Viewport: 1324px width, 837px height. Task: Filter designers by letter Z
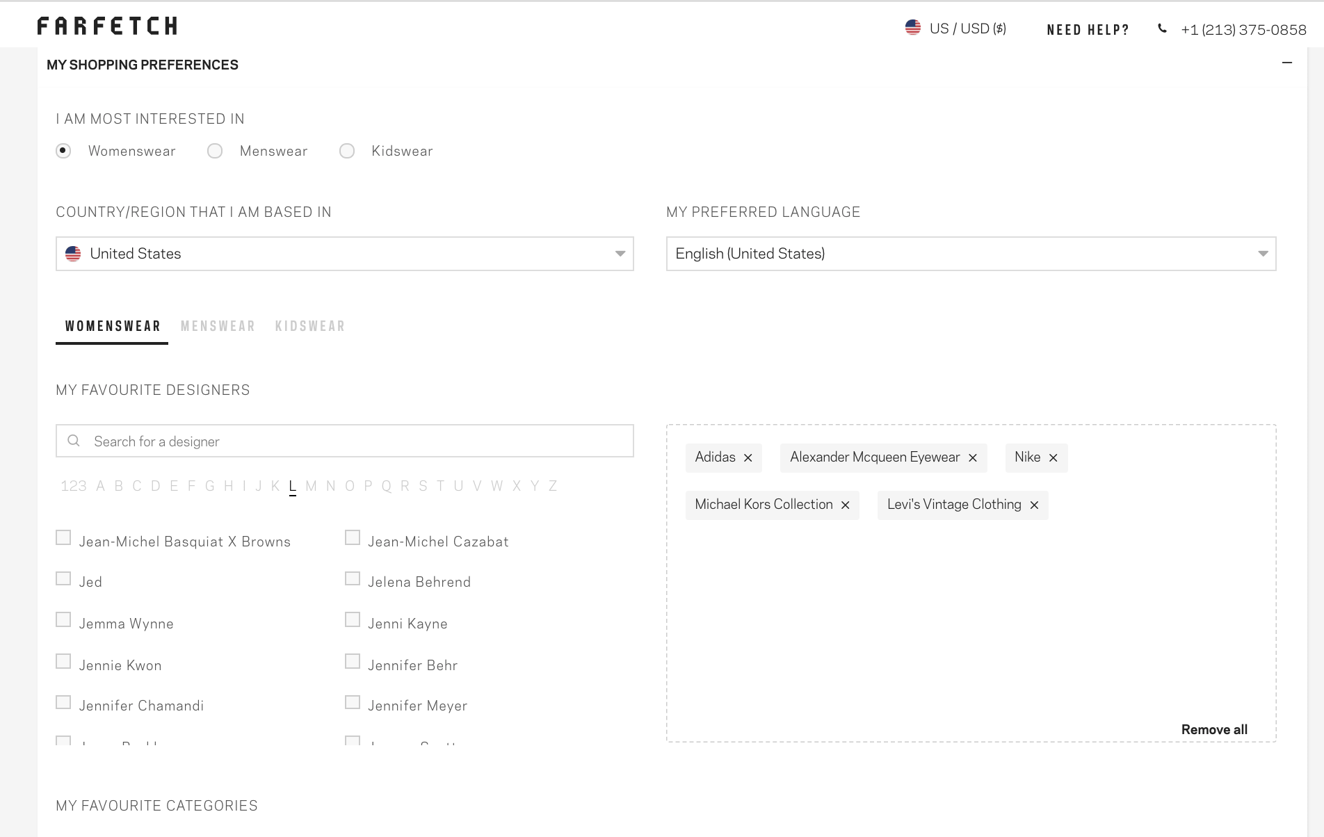pos(553,486)
